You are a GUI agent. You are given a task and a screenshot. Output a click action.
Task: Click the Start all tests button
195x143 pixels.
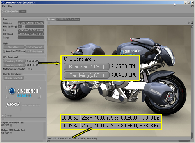[14, 47]
